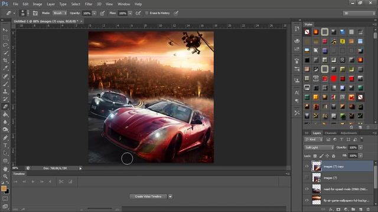Select the Dodge tool
Image resolution: width=378 pixels, height=212 pixels.
pyautogui.click(x=5, y=130)
